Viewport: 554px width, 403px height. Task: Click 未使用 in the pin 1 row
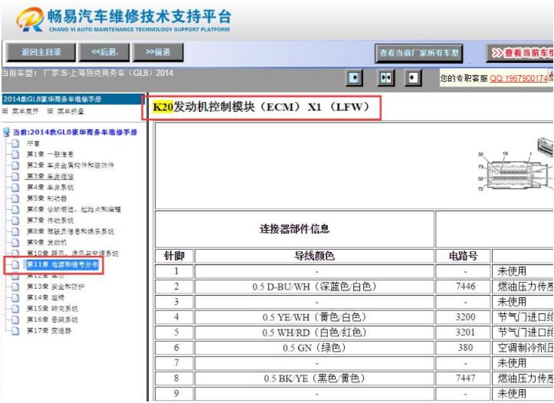point(512,271)
